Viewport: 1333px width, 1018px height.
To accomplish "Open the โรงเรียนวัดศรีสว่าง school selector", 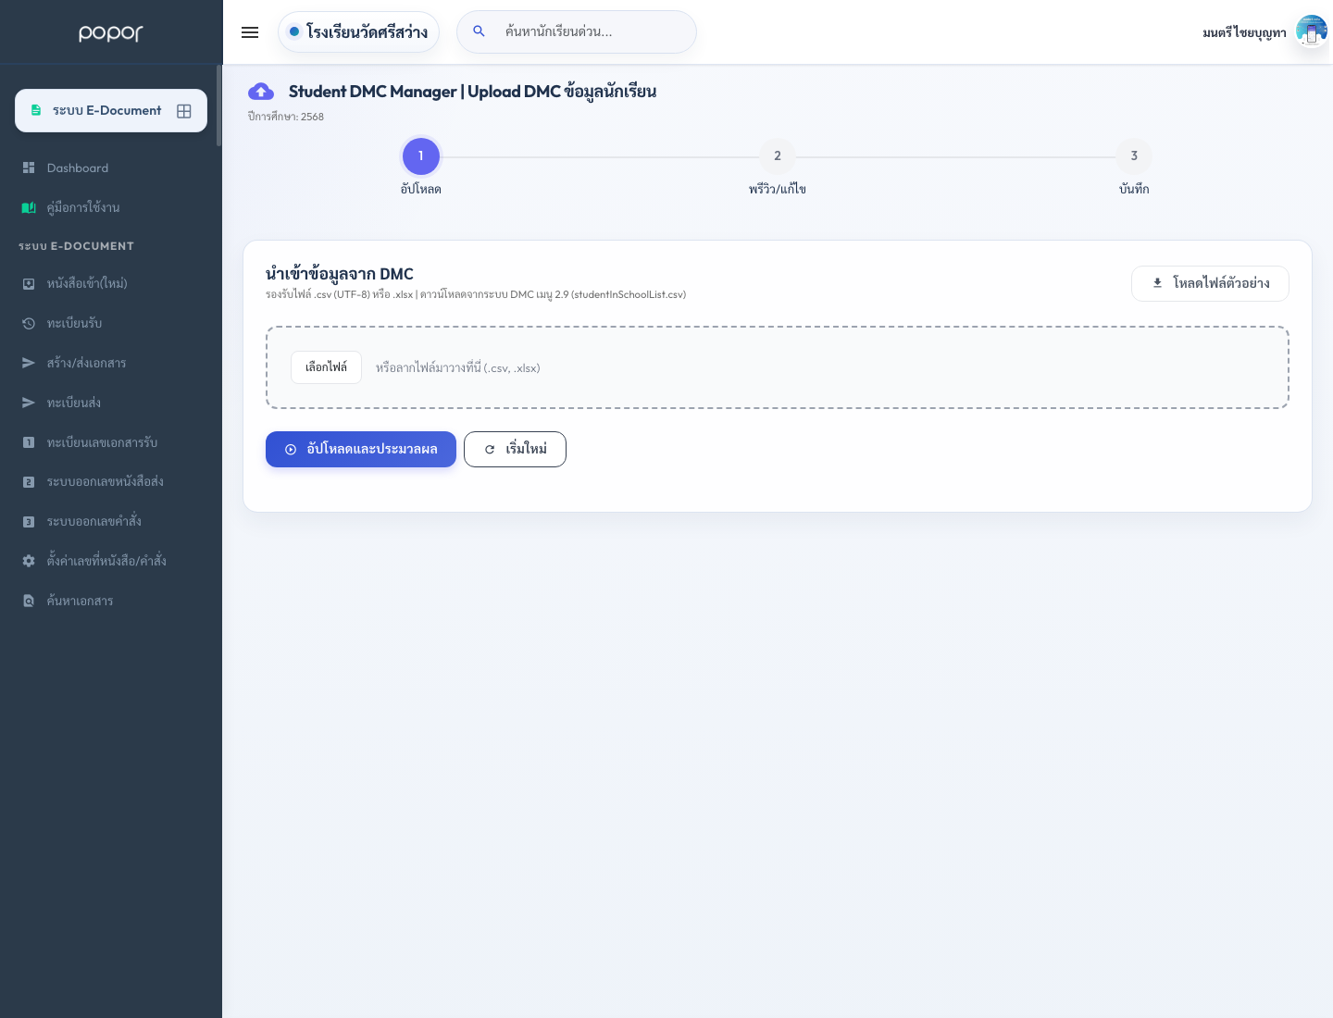I will click(358, 32).
